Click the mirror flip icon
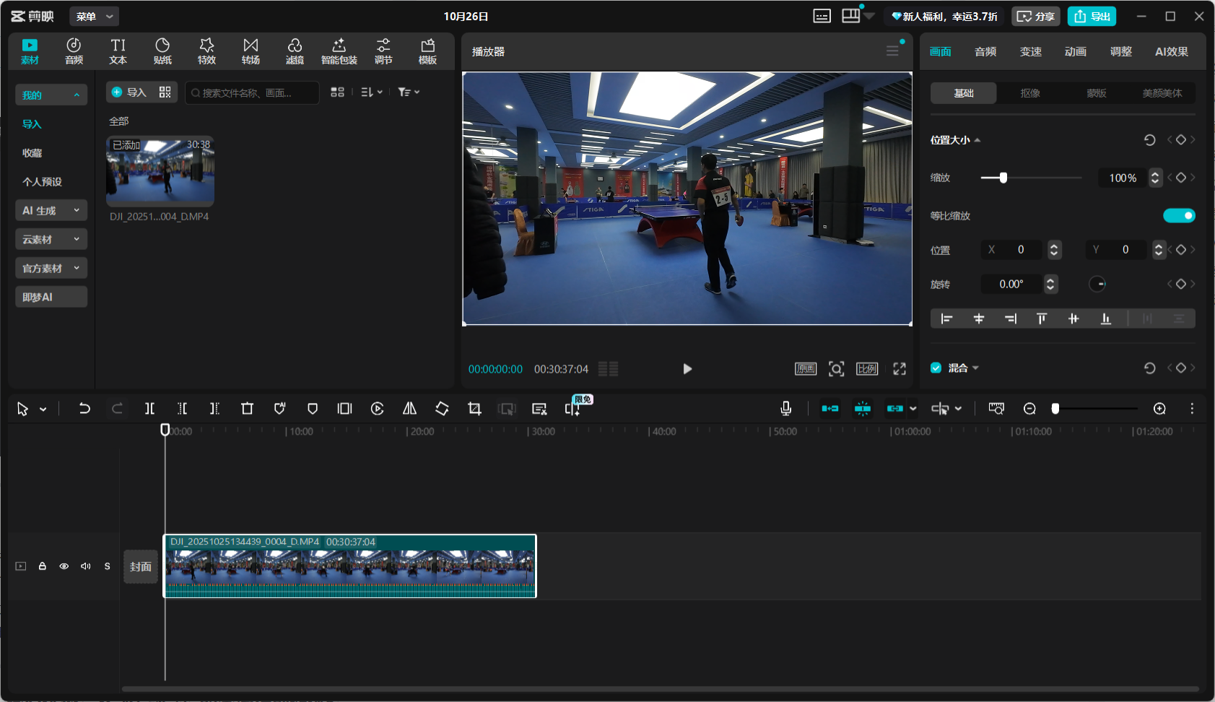 409,409
